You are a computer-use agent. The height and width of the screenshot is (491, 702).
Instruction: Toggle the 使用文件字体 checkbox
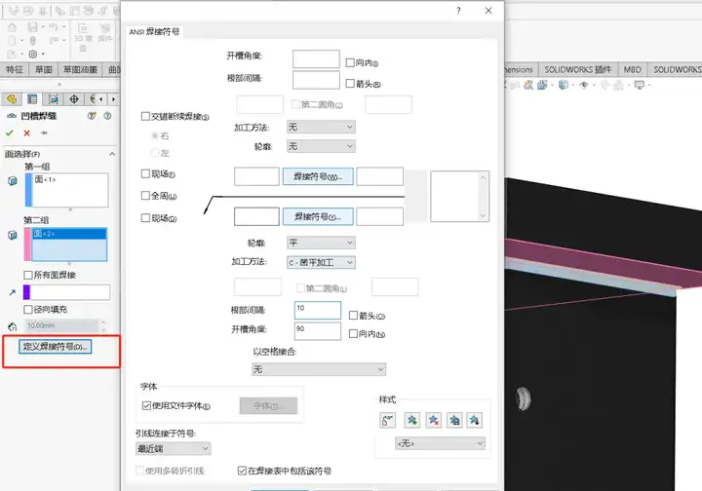[x=146, y=405]
